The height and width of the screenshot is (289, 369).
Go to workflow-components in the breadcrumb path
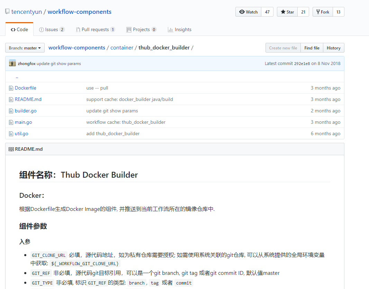pos(77,48)
